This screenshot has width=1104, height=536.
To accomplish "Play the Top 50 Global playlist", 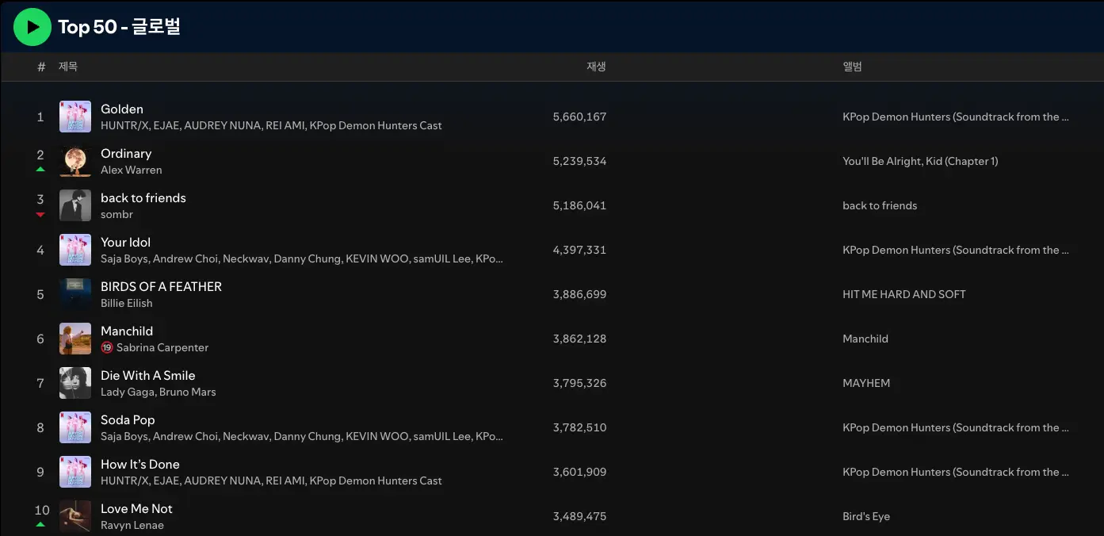I will [32, 27].
